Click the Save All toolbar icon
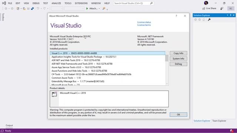This screenshot has height=133, width=237. 32,8
